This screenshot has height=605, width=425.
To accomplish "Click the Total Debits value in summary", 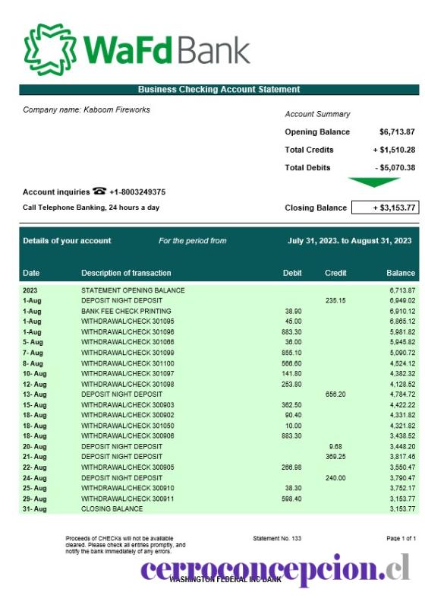I will pos(395,168).
